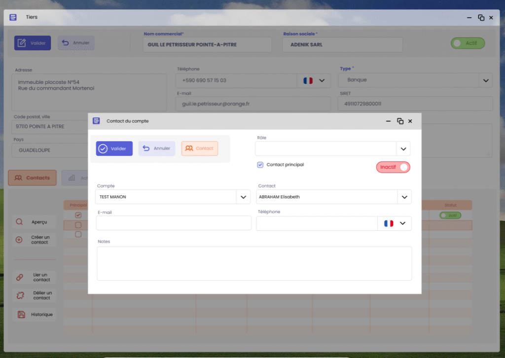Click the orange Contact people button
The height and width of the screenshot is (358, 505).
pos(199,148)
